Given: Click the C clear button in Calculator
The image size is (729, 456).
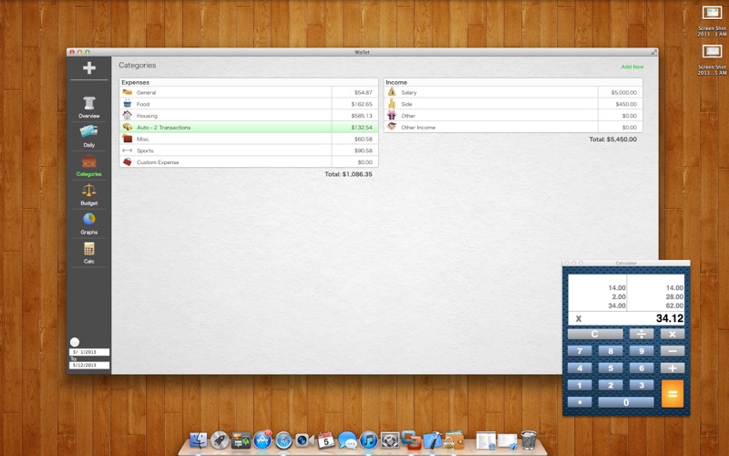Looking at the screenshot, I should [595, 334].
